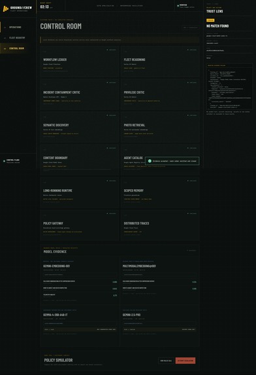Open the Privilege Critic card

click(160, 94)
